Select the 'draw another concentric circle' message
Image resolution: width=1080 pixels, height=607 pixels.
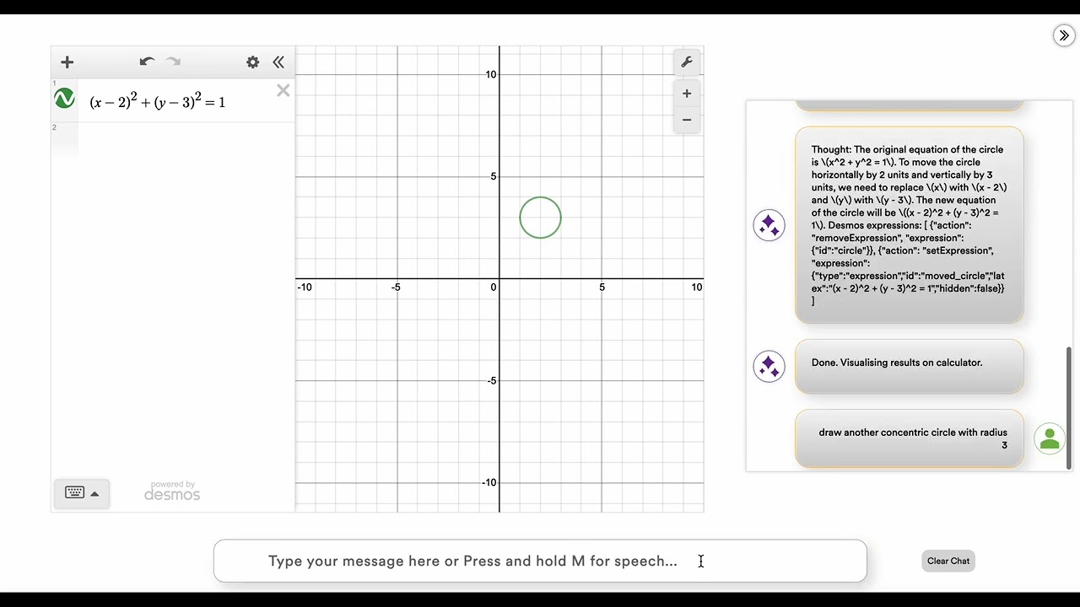click(x=910, y=438)
